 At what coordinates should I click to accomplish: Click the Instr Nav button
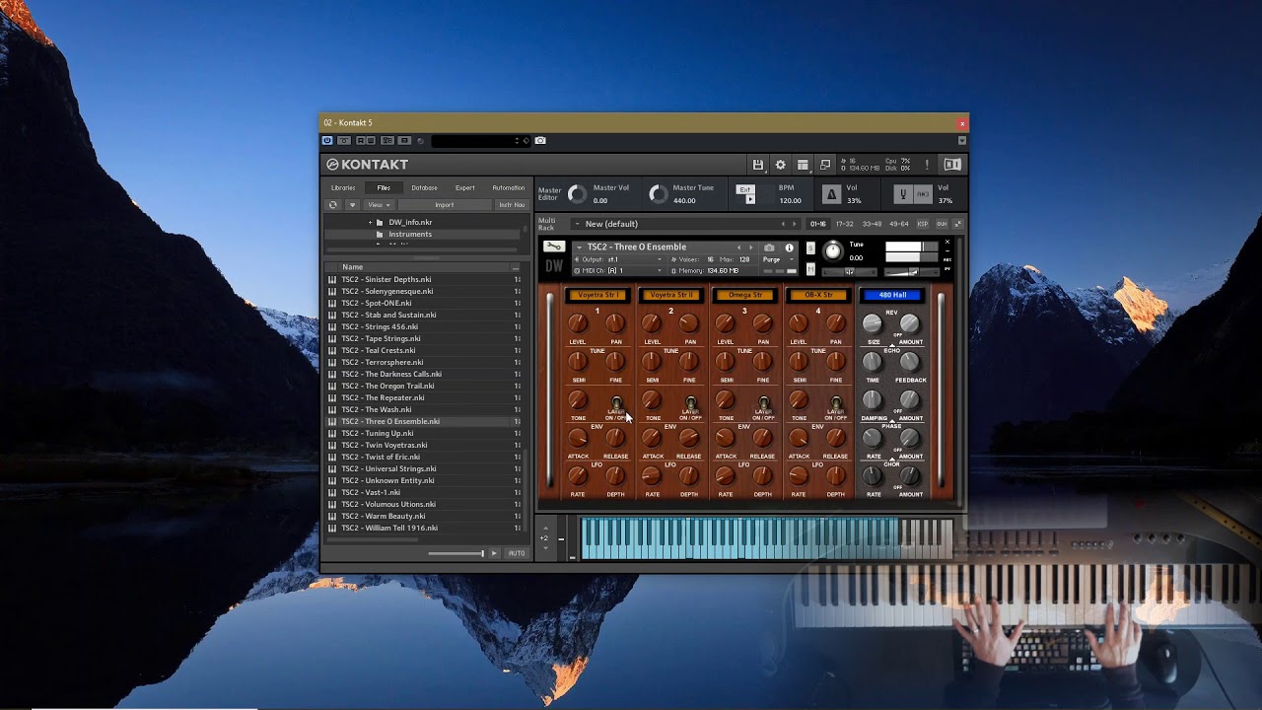click(512, 205)
